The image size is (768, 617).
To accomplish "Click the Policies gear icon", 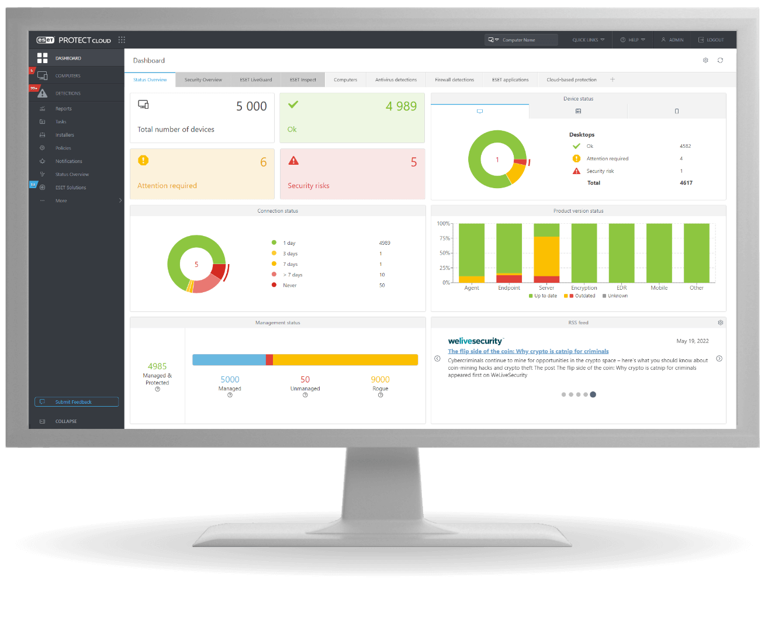I will 42,148.
